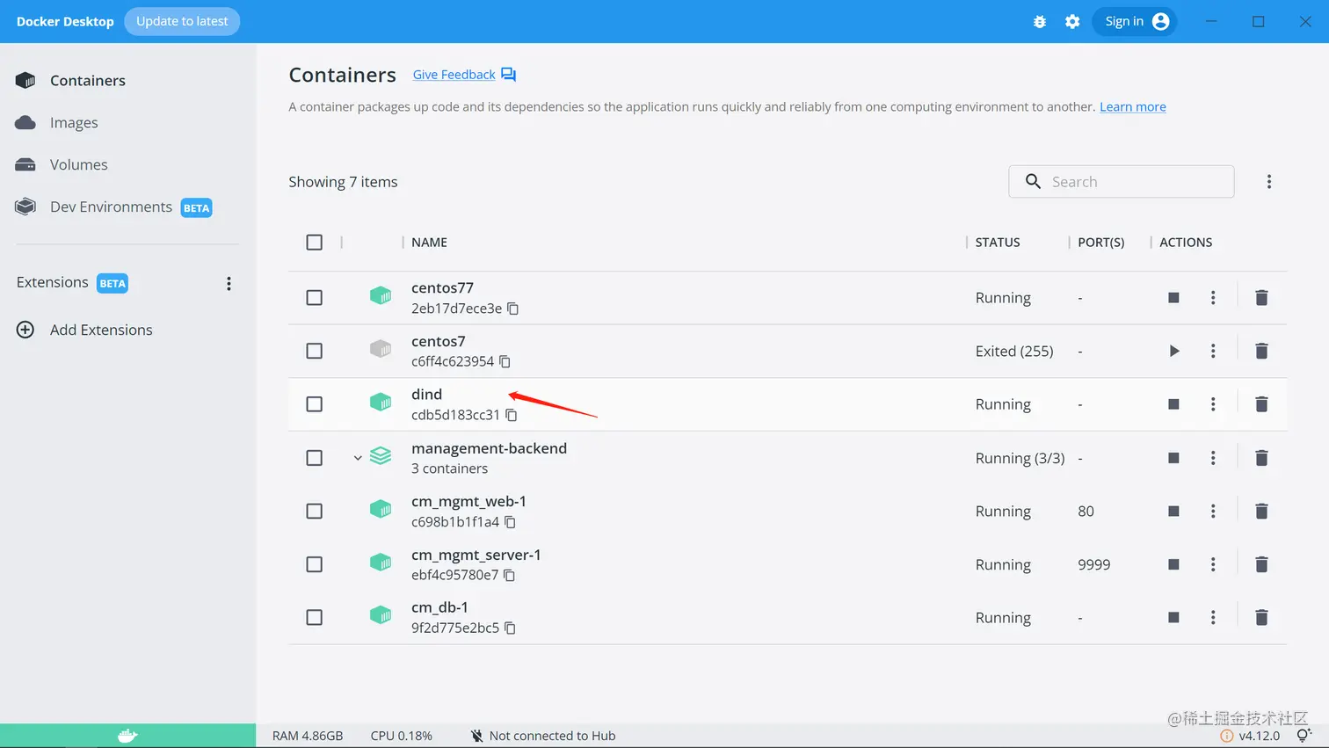Delete the cm_db-1 container
1329x748 pixels.
tap(1261, 618)
